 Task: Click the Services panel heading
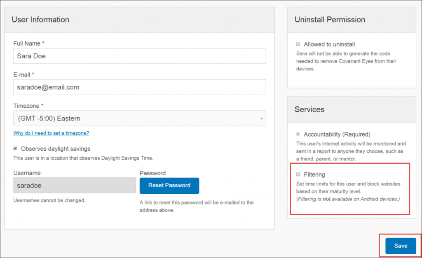coord(309,109)
